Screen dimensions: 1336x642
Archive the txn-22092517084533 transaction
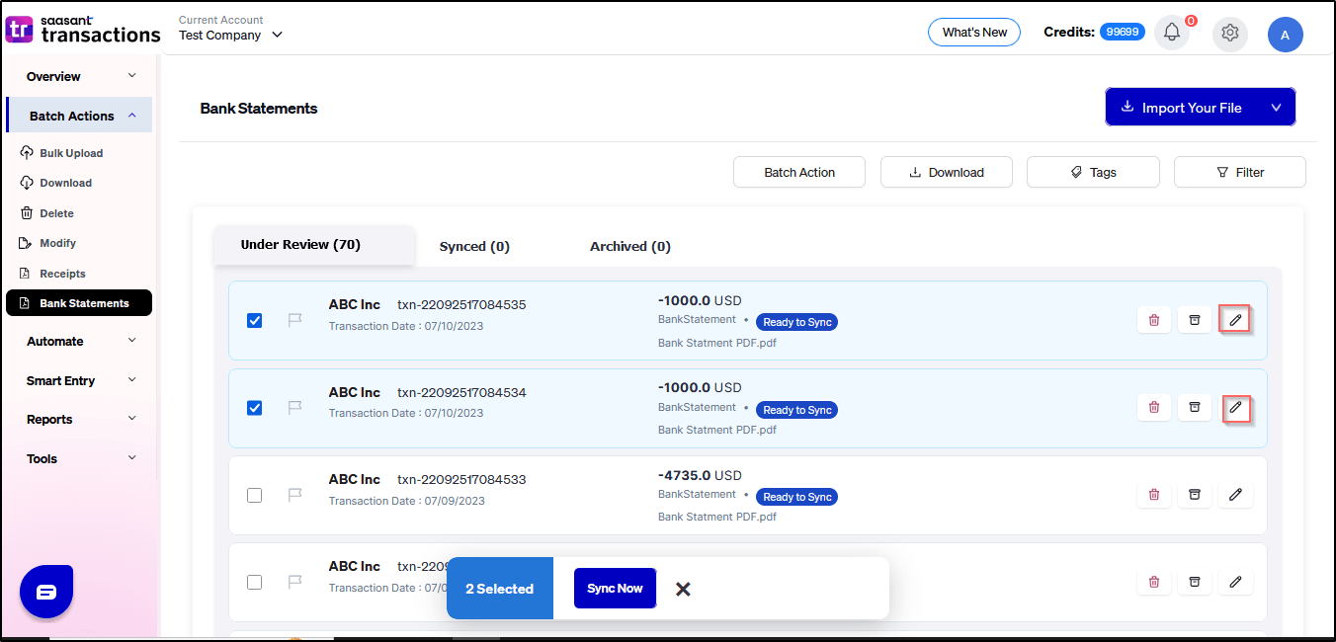click(1195, 495)
